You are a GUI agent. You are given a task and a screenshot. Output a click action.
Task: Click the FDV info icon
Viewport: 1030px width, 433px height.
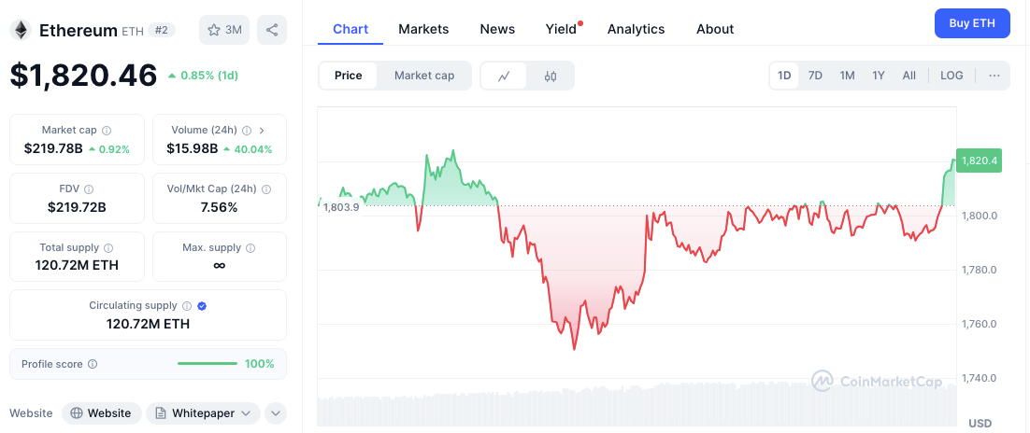pos(89,189)
